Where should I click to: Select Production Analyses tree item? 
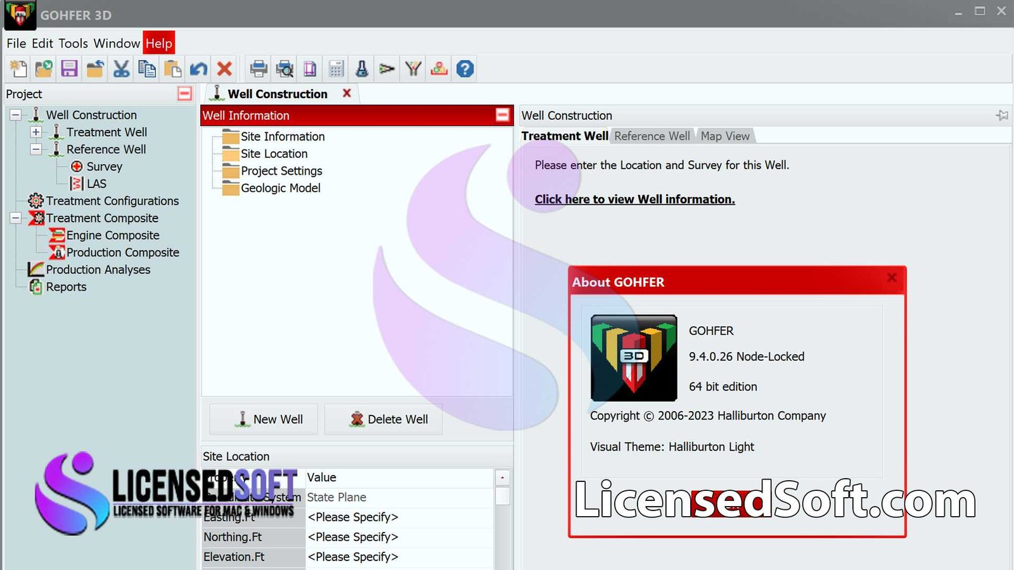tap(98, 269)
